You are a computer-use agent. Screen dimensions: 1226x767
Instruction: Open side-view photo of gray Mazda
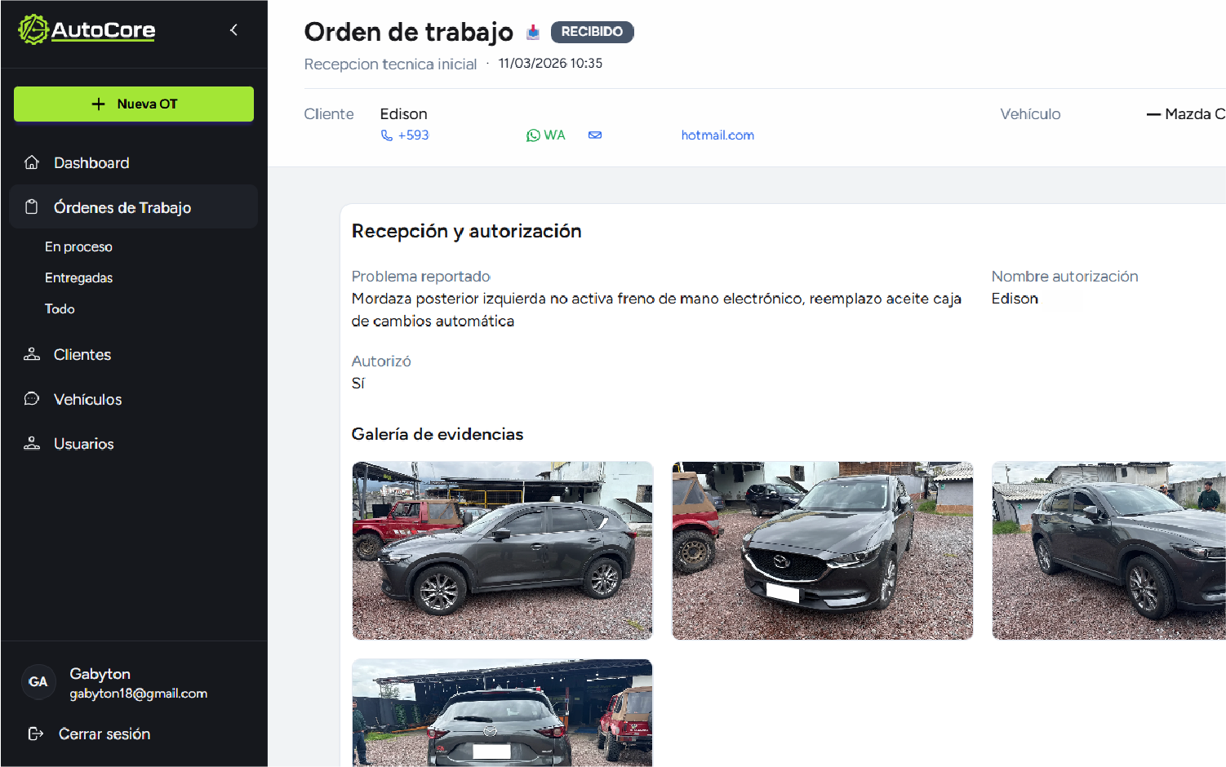click(502, 551)
